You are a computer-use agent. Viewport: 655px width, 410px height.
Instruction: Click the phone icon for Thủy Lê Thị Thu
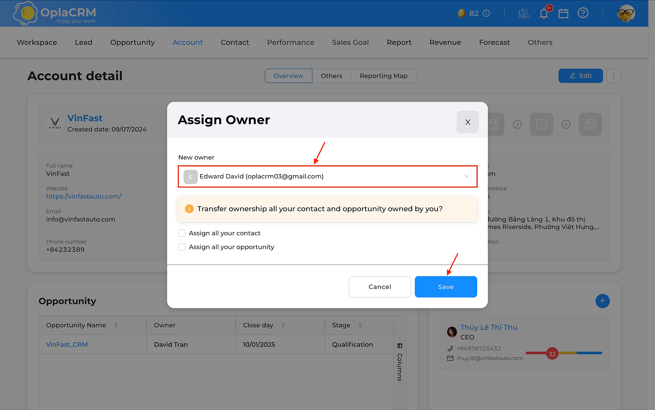[450, 348]
